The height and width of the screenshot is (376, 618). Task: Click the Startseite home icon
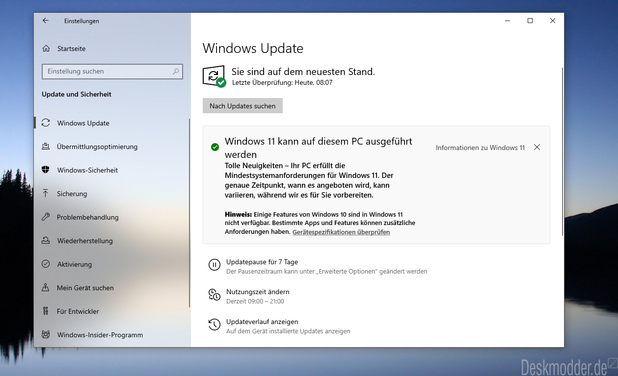pyautogui.click(x=46, y=49)
